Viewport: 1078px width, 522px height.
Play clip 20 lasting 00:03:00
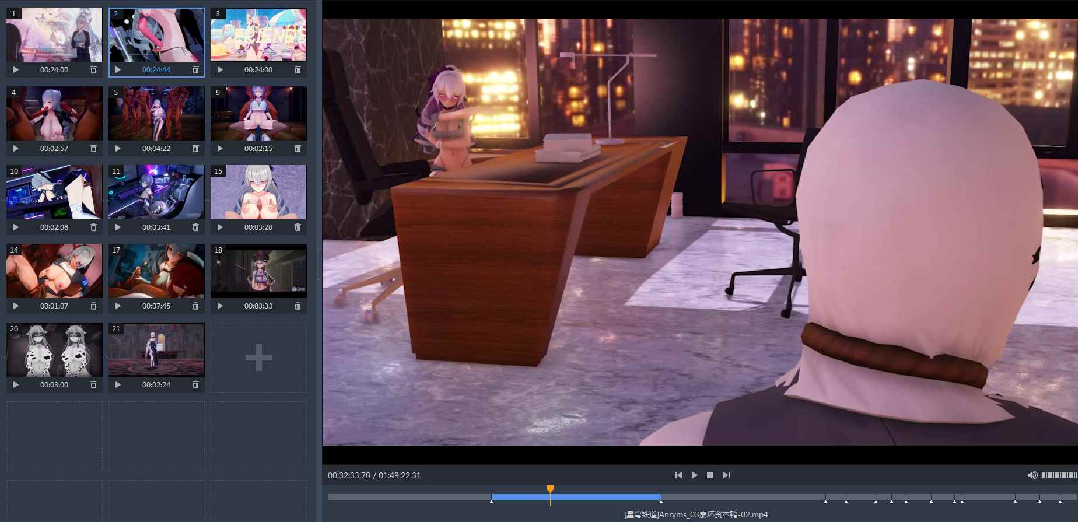(x=16, y=385)
